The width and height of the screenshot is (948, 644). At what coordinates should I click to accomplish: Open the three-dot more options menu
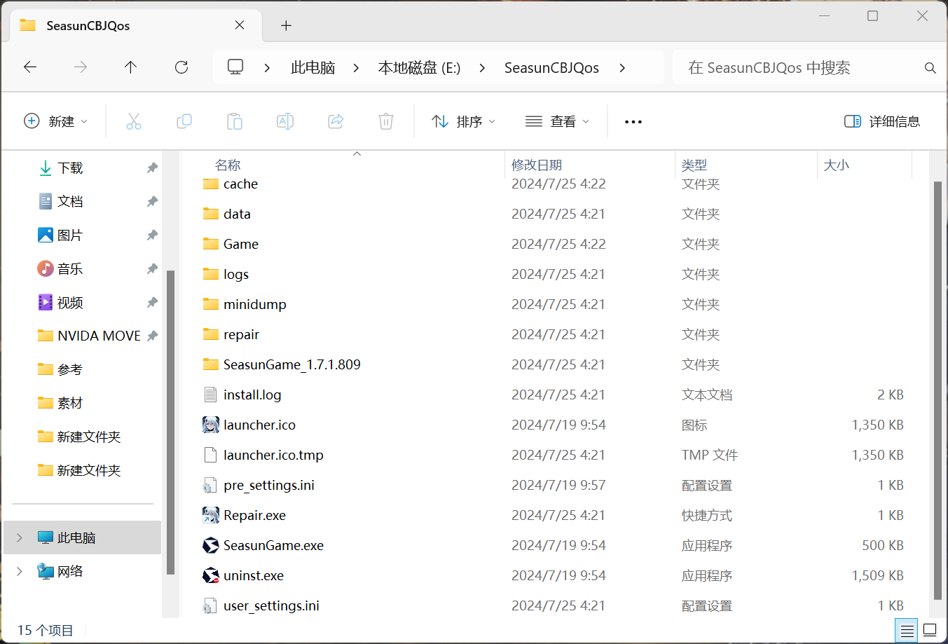[x=633, y=122]
